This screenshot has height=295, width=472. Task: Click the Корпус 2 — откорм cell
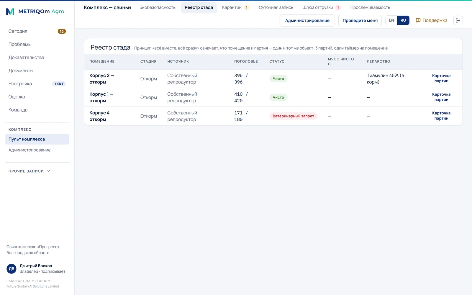(102, 79)
